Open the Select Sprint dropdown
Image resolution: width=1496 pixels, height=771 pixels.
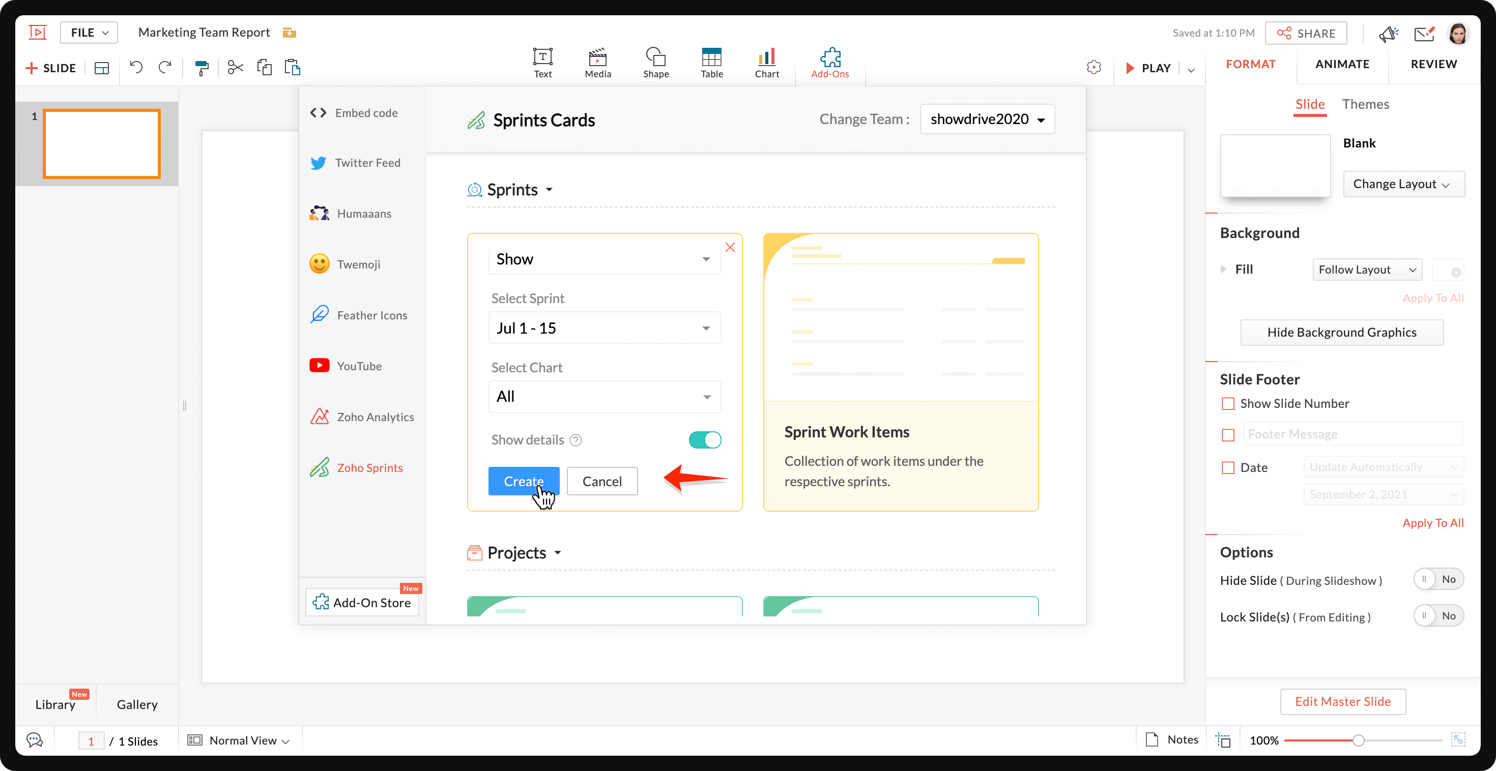[x=604, y=328]
